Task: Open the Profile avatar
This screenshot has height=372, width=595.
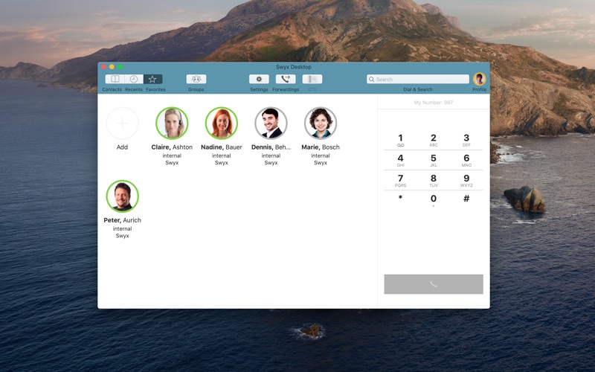Action: pyautogui.click(x=479, y=79)
